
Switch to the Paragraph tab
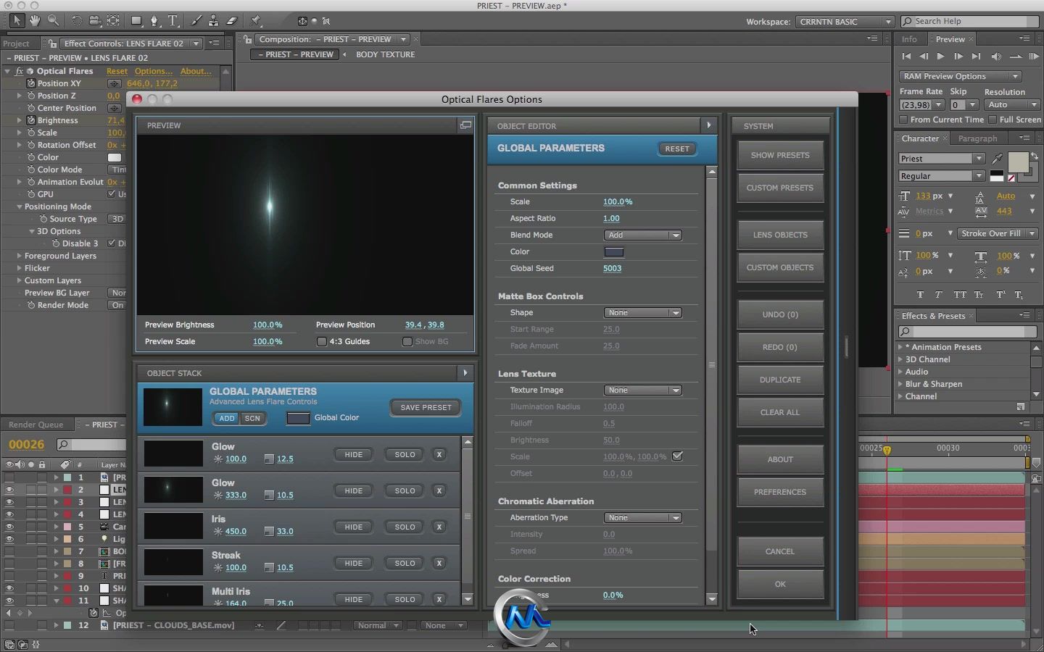click(x=977, y=138)
